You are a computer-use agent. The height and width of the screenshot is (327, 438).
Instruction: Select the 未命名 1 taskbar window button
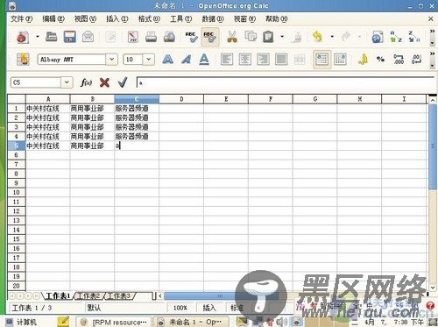[x=191, y=322]
